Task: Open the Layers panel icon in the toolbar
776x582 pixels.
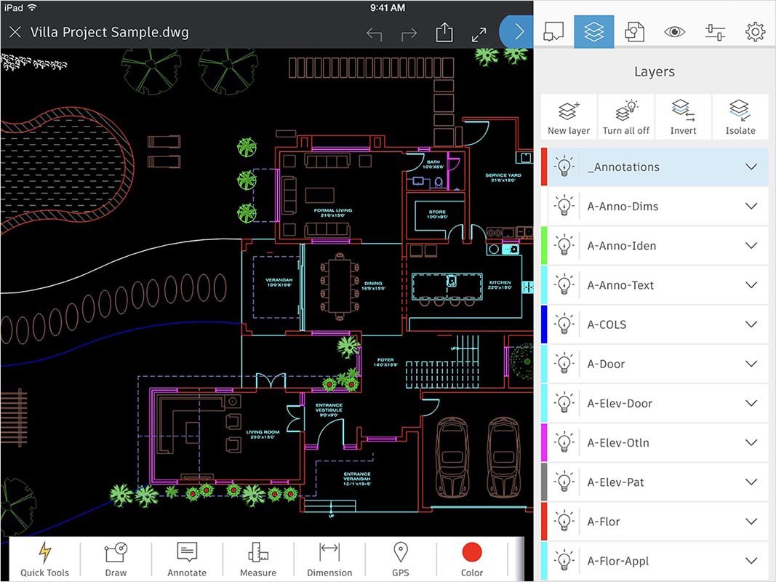Action: pyautogui.click(x=593, y=31)
